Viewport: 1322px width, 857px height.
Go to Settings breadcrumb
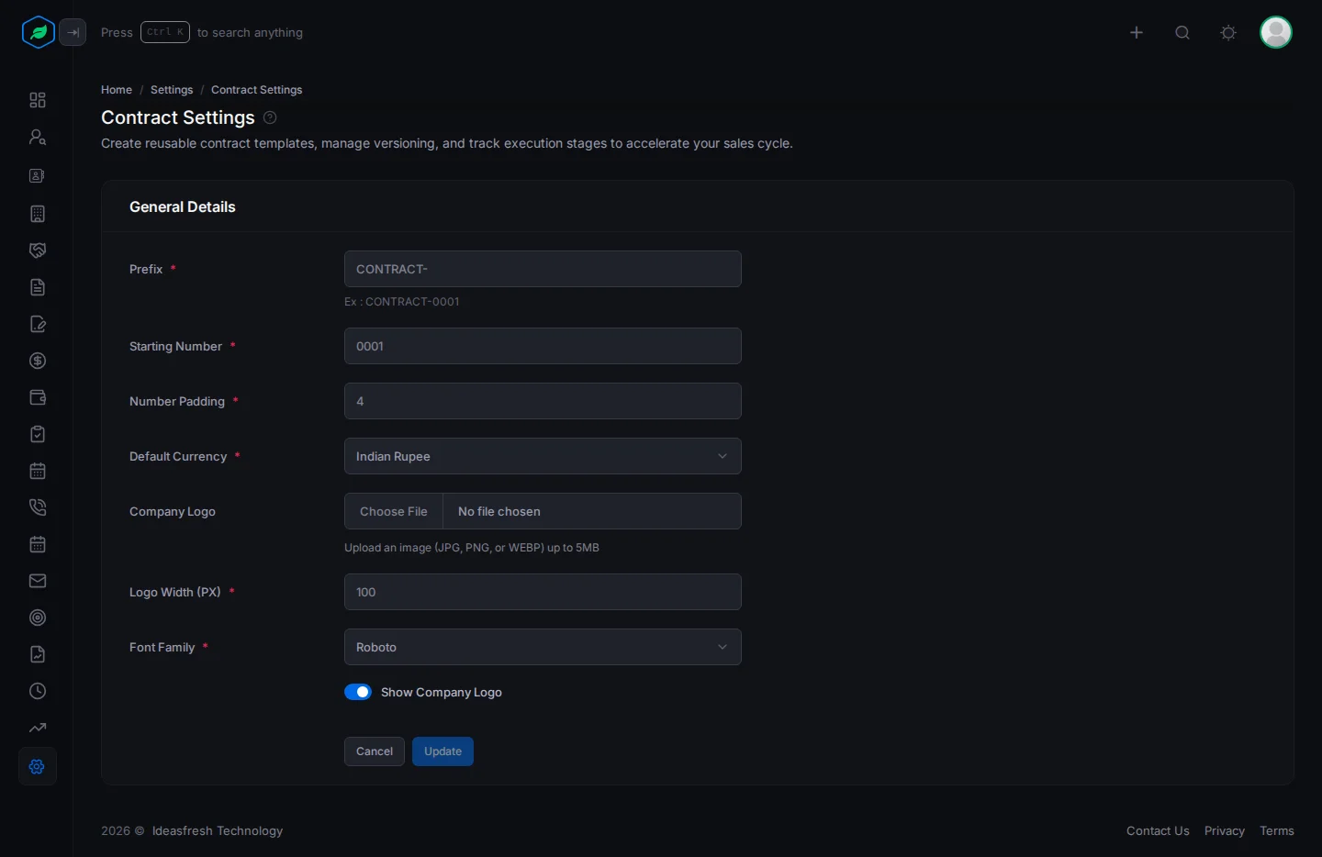[172, 90]
